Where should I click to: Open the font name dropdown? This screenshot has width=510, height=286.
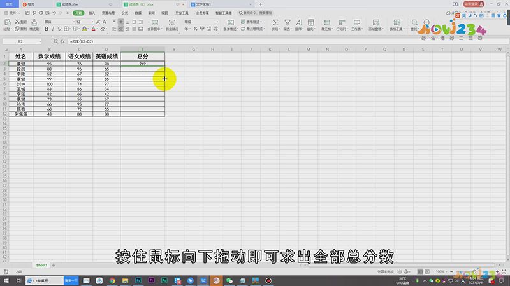click(x=73, y=22)
